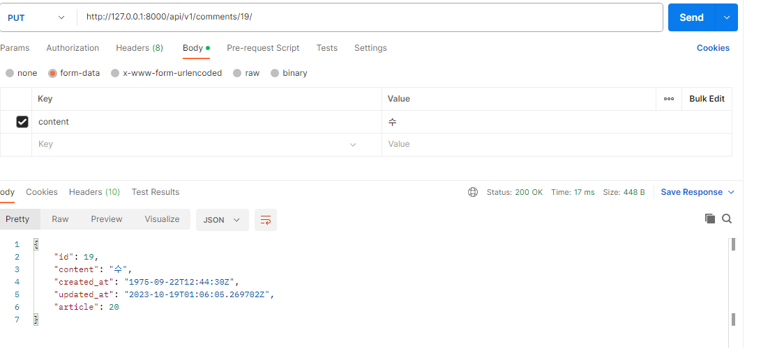Image resolution: width=761 pixels, height=348 pixels.
Task: Open the Cookies link
Action: click(x=713, y=48)
